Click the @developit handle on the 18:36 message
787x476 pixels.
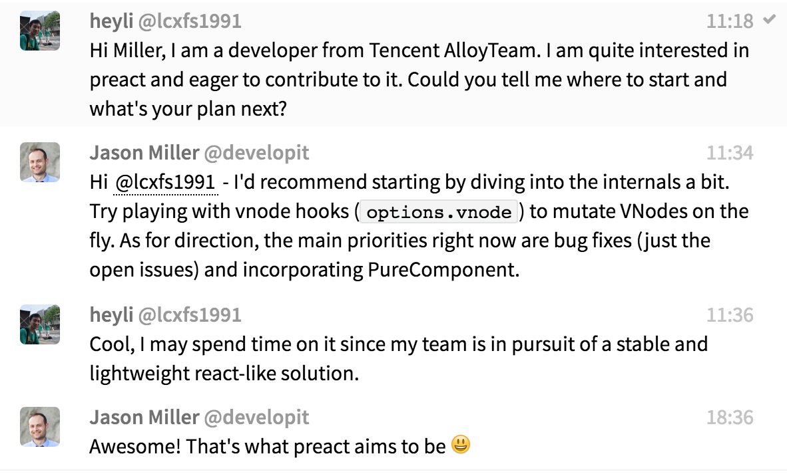coord(256,417)
